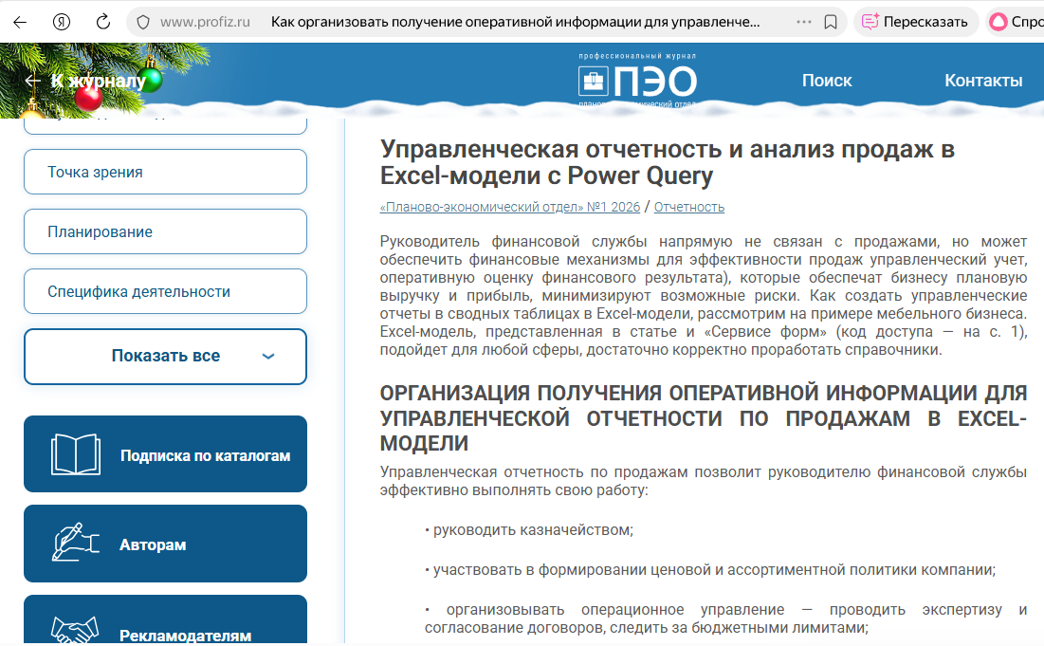Image resolution: width=1044 pixels, height=646 pixels.
Task: Open «Планово-экономический отдел» №1 2026 link
Action: coord(510,207)
